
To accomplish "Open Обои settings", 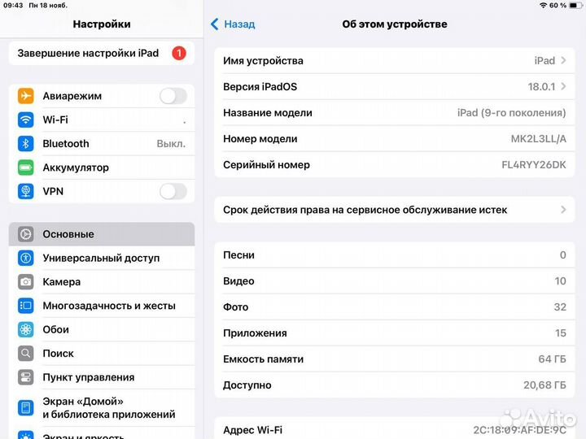I will [102, 329].
